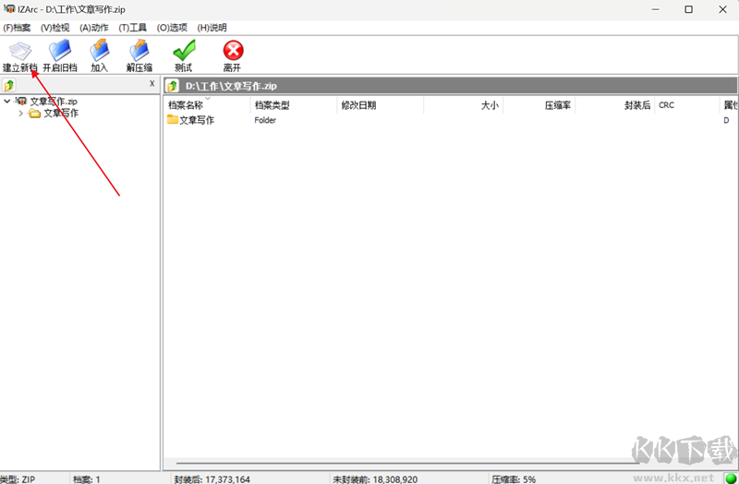This screenshot has height=484, width=739.
Task: Select the 文章写作 folder in the tree
Action: coord(60,113)
